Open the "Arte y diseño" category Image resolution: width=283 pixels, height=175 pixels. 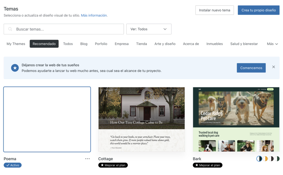(x=165, y=43)
